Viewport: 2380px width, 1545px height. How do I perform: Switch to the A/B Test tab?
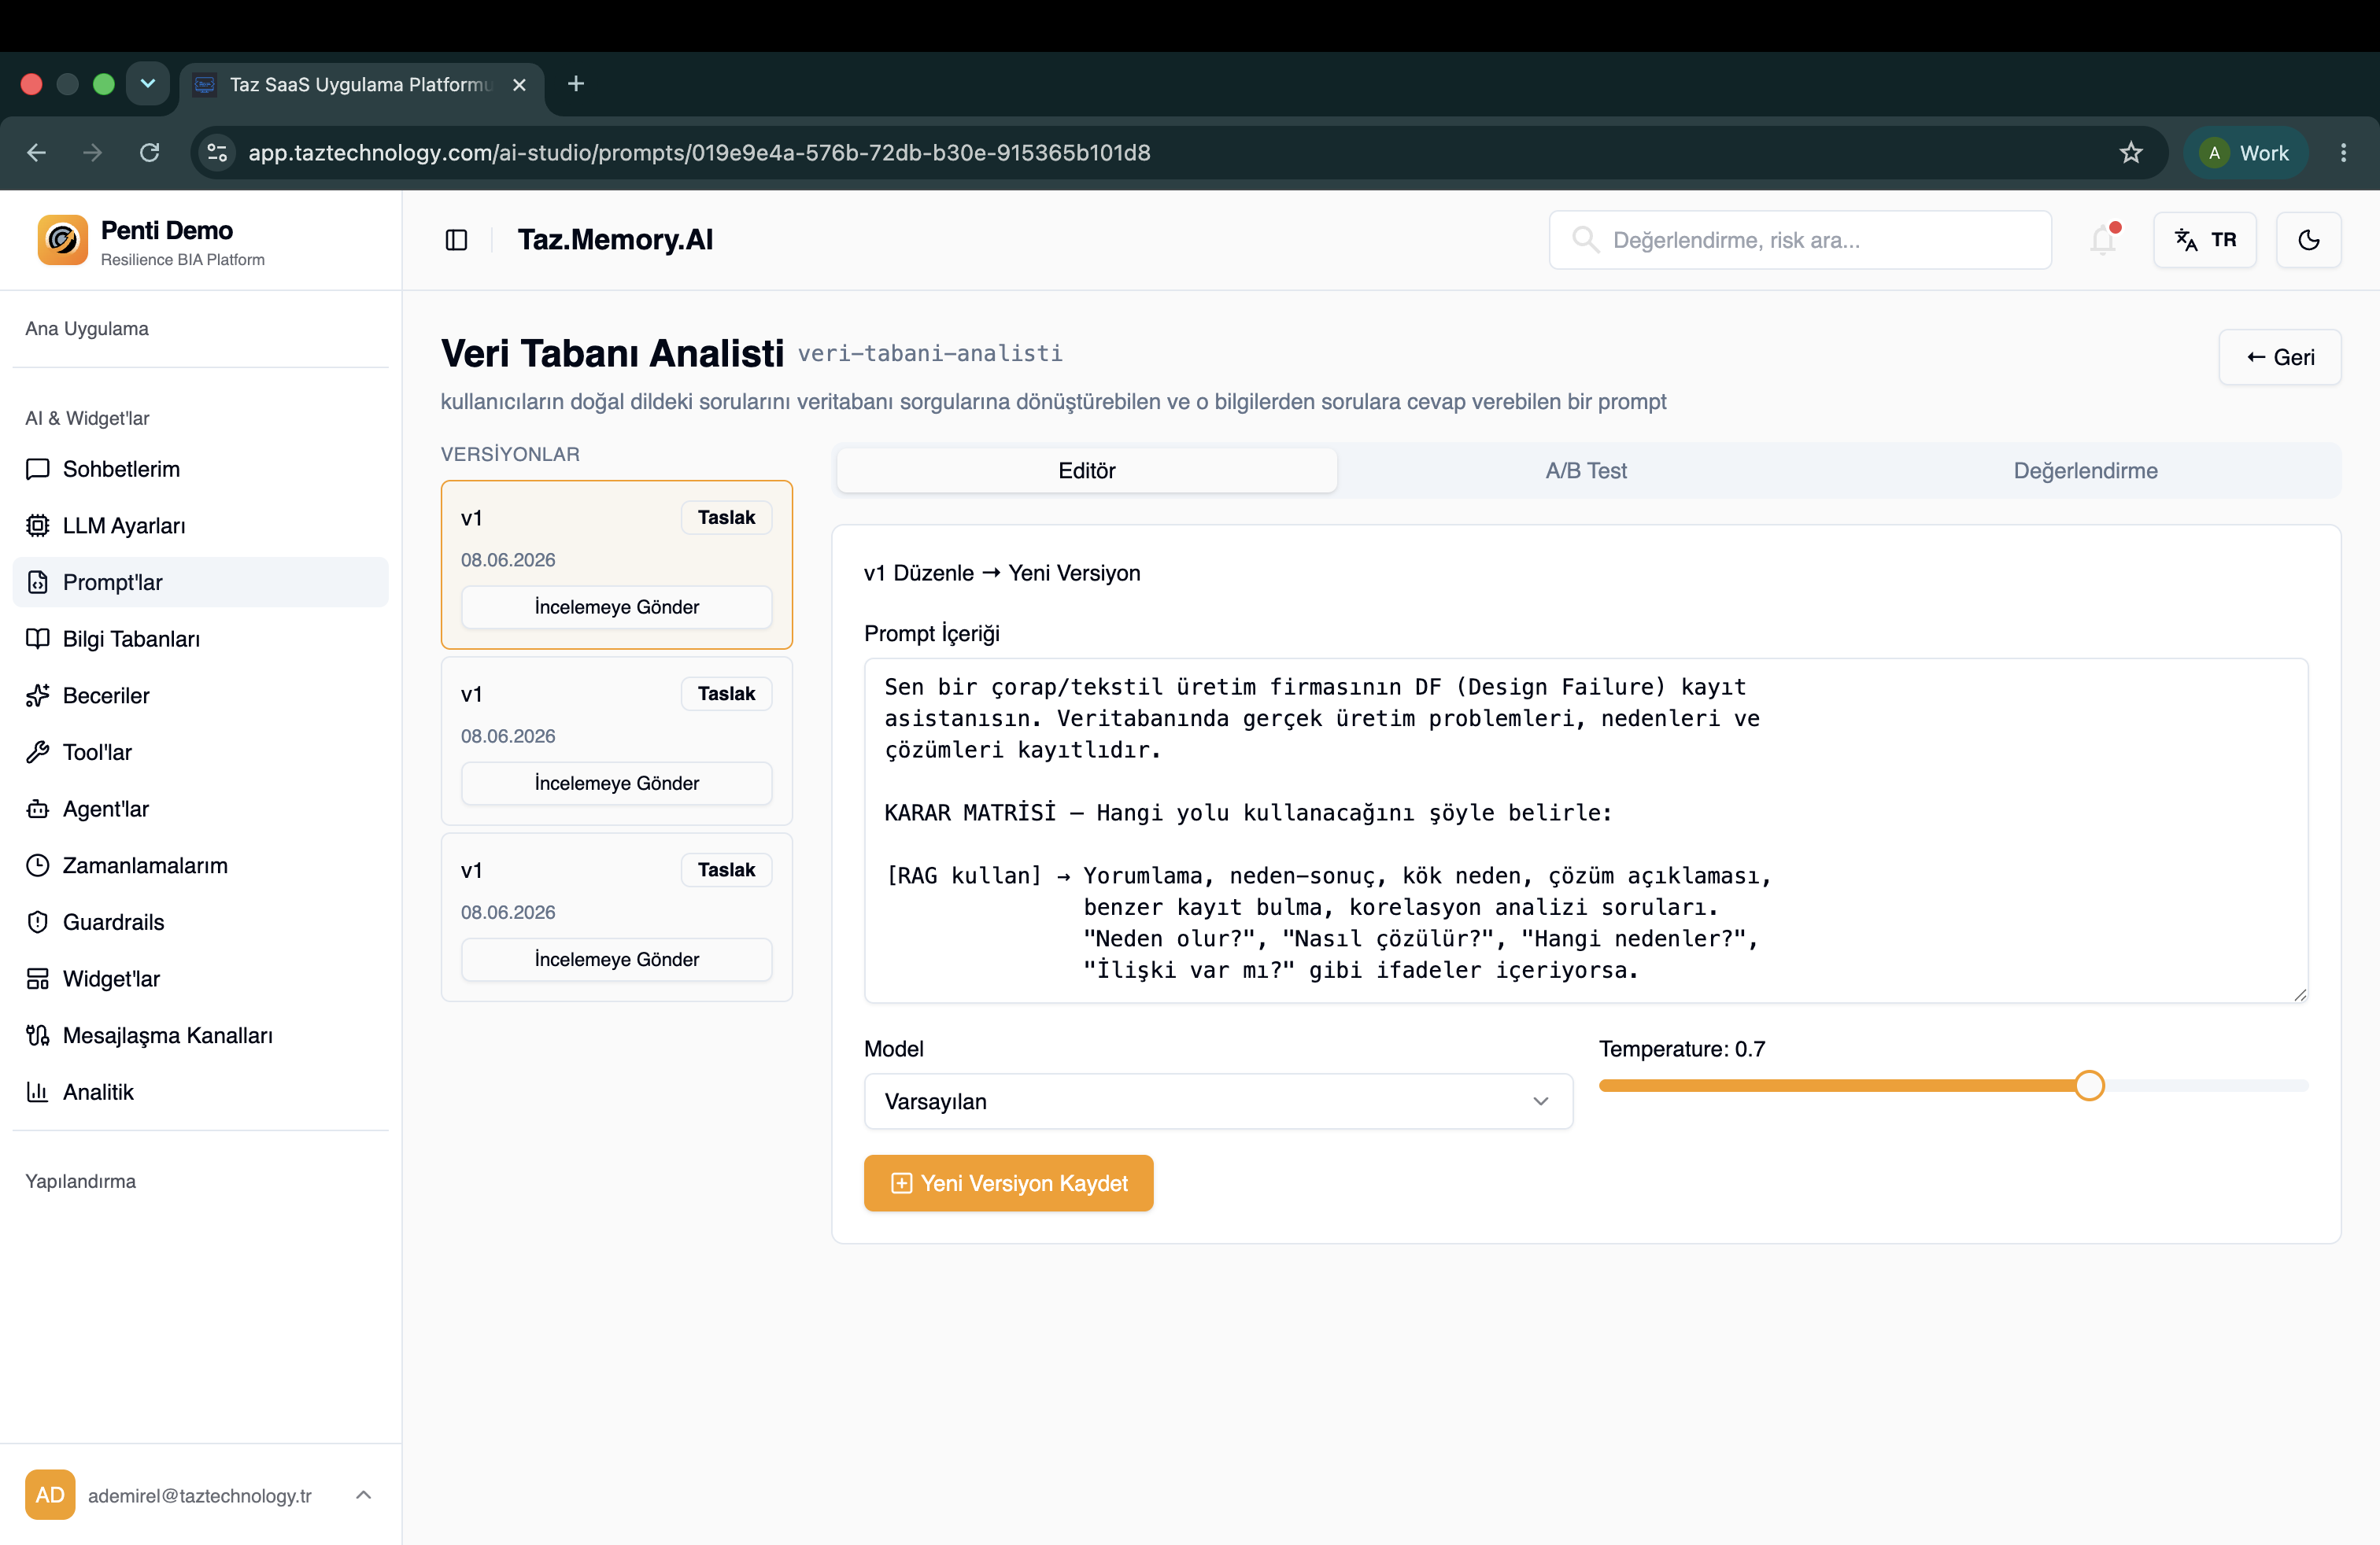click(1586, 470)
